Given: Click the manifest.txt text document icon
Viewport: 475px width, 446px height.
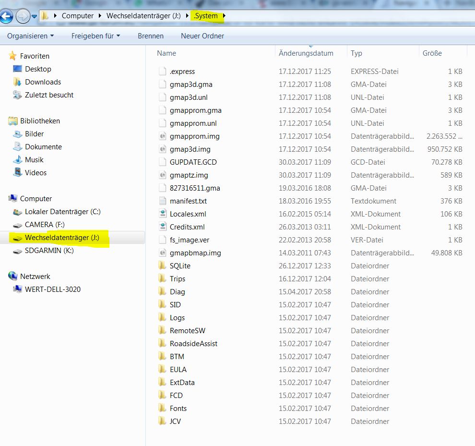Looking at the screenshot, I should 162,201.
